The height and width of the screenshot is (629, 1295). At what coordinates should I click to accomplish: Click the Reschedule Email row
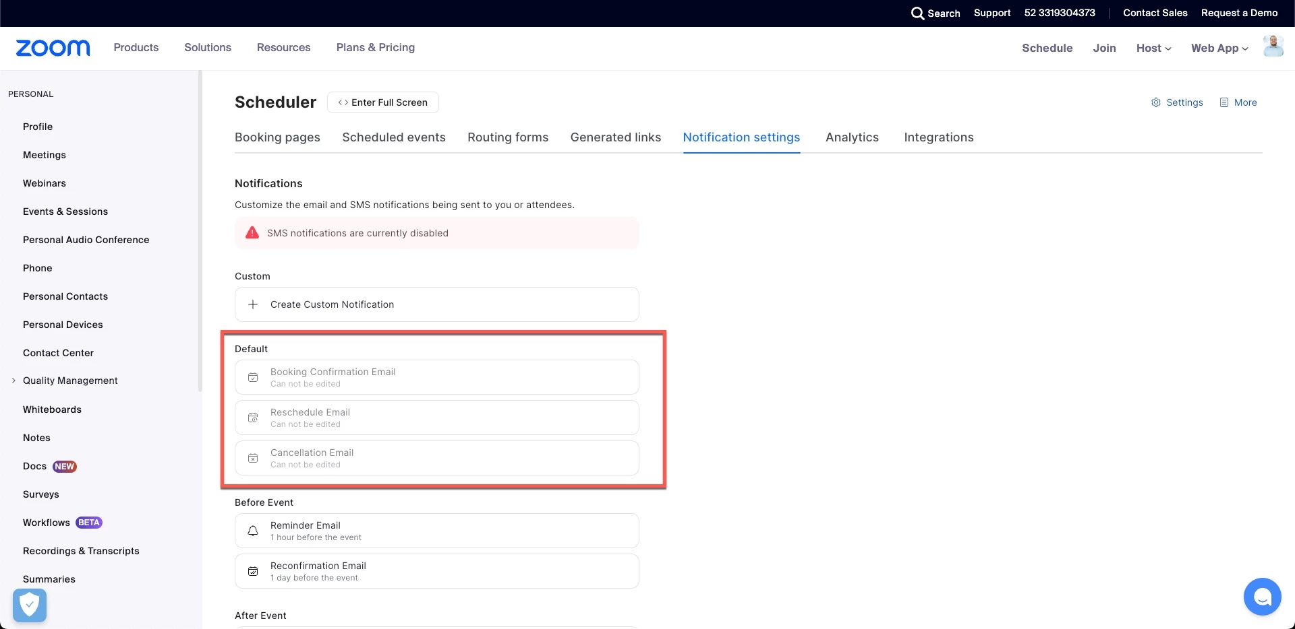[x=437, y=418]
